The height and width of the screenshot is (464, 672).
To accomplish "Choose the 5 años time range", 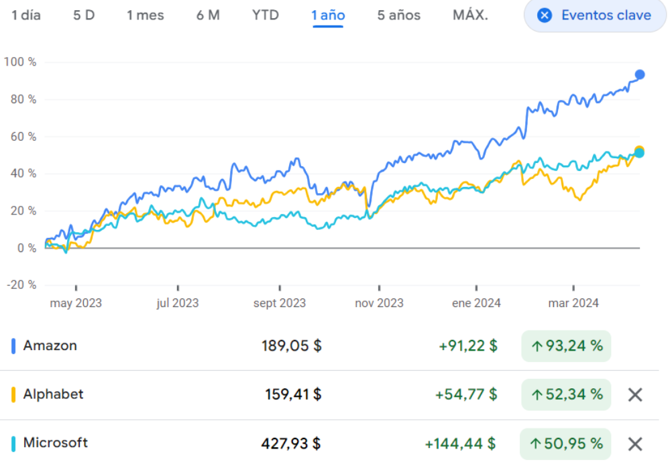I will [399, 15].
